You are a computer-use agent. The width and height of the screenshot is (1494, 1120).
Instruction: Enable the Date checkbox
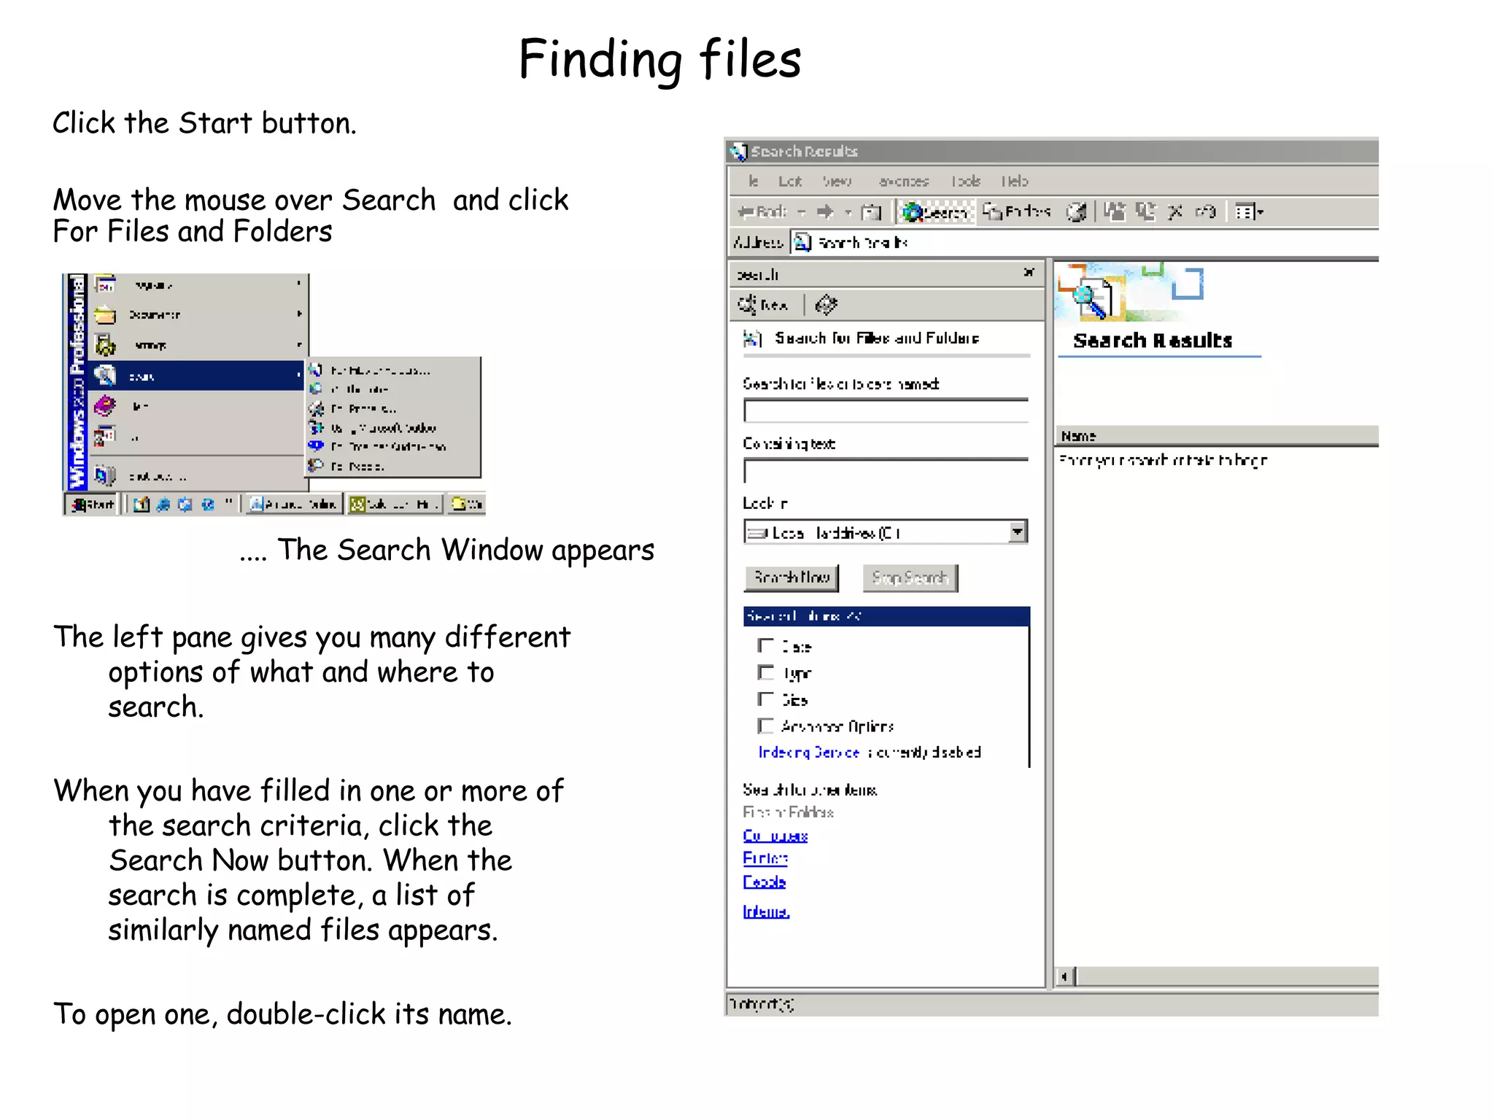pos(765,645)
